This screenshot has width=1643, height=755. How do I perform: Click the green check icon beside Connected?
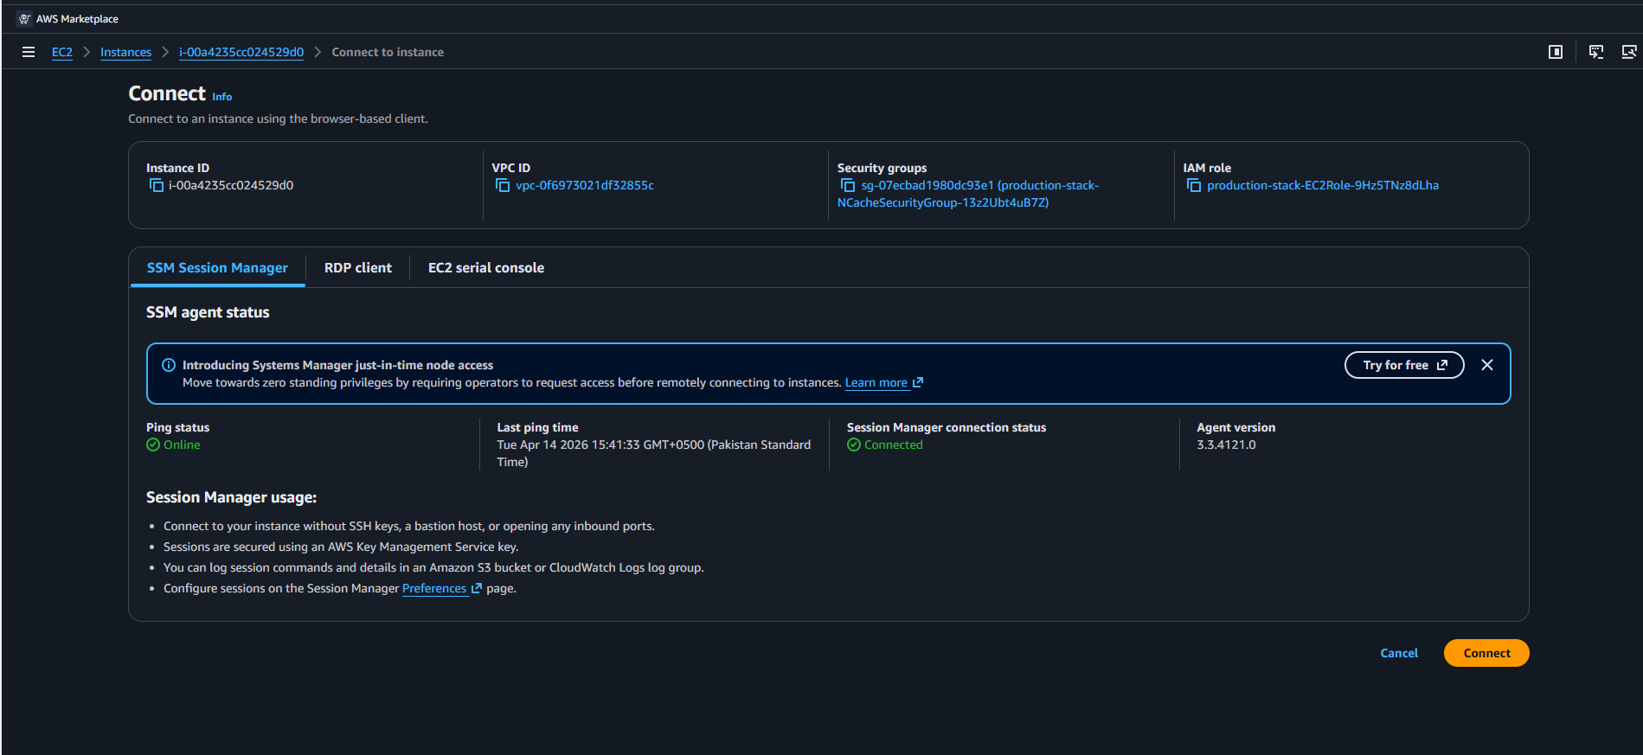pyautogui.click(x=854, y=445)
